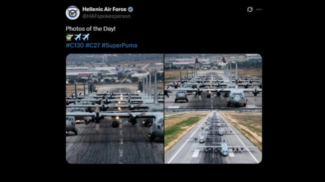The width and height of the screenshot is (325, 182).
Task: Open the top-right runway photo
Action: pyautogui.click(x=213, y=81)
